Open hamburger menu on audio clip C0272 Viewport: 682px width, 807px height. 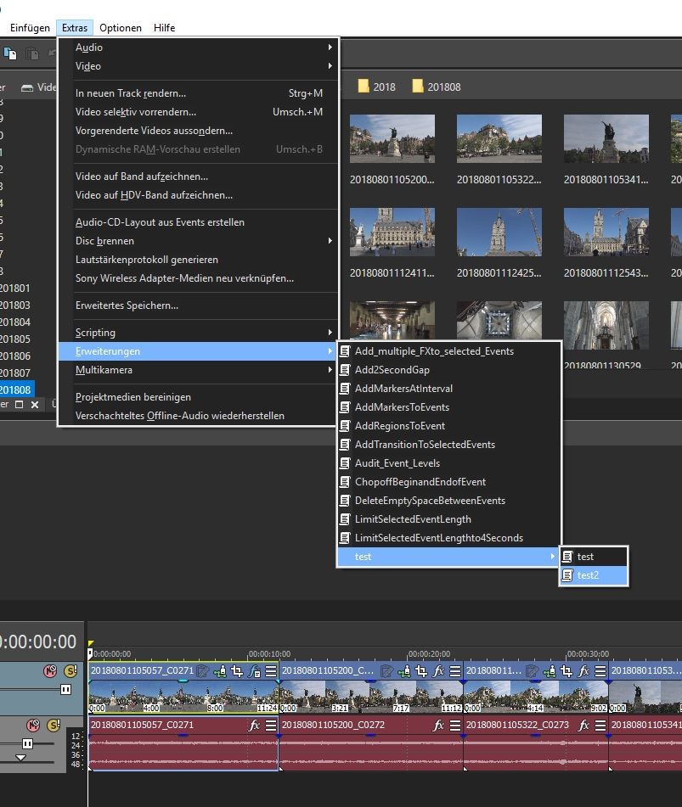[454, 726]
